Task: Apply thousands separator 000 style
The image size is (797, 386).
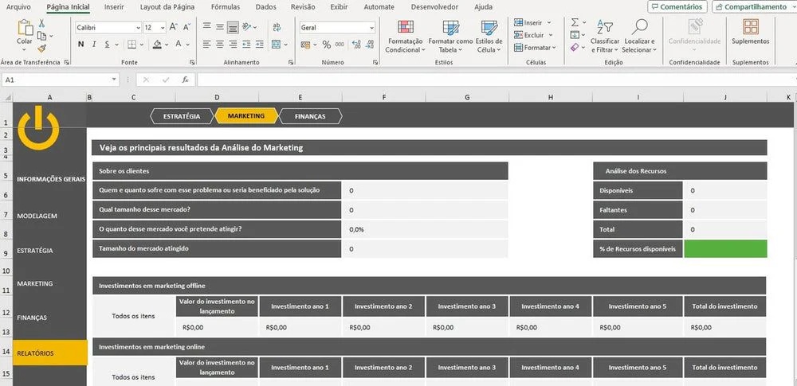Action: pos(340,45)
